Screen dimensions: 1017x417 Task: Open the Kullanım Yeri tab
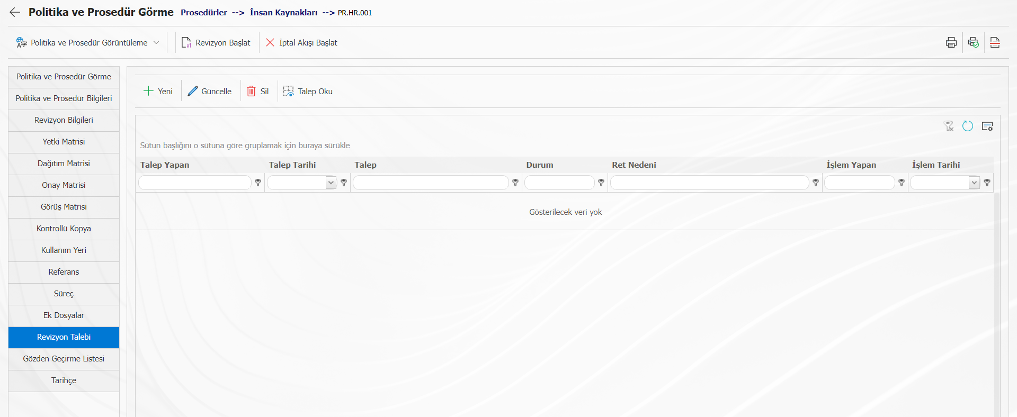64,250
